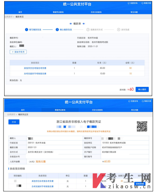Screen dimensions: 156x193
Task: Click step 3 circle 选择支付方式
Action: [x=88, y=30]
